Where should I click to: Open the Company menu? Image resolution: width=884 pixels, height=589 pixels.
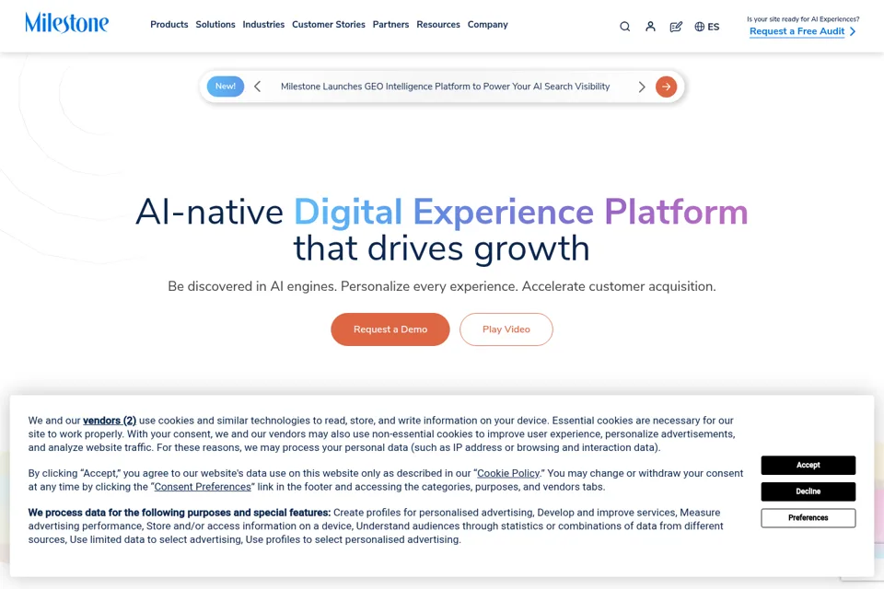click(x=488, y=24)
